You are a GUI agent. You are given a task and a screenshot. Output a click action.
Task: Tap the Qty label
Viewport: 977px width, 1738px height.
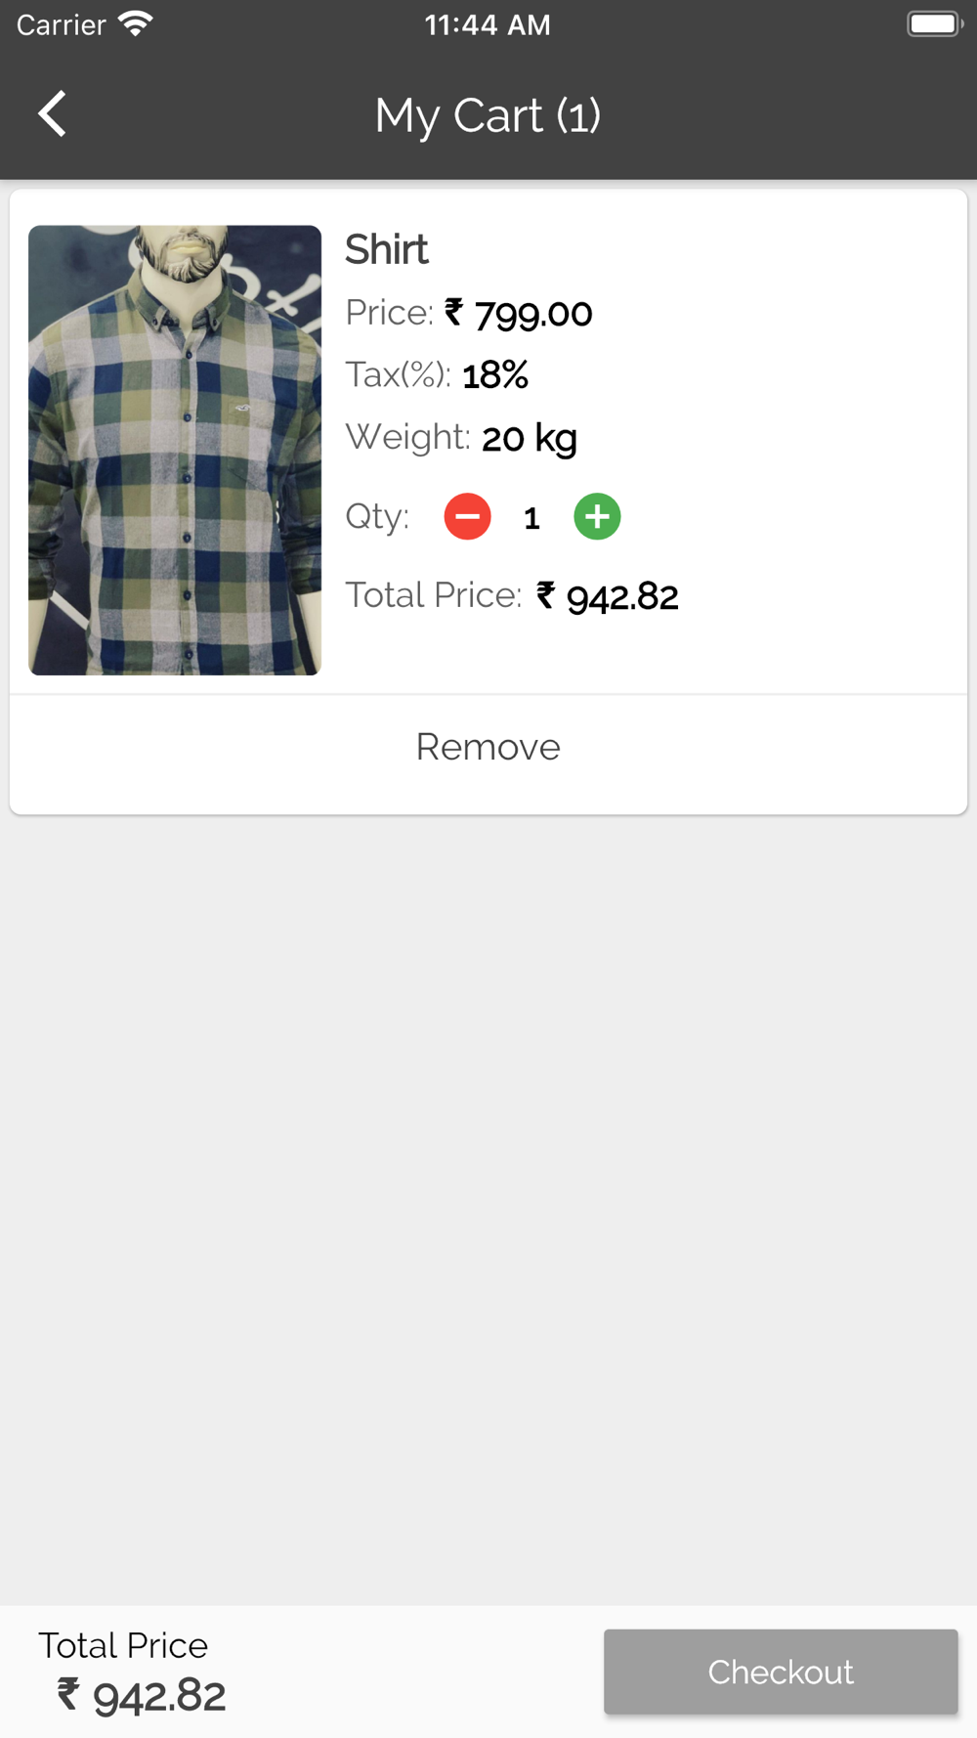tap(377, 516)
